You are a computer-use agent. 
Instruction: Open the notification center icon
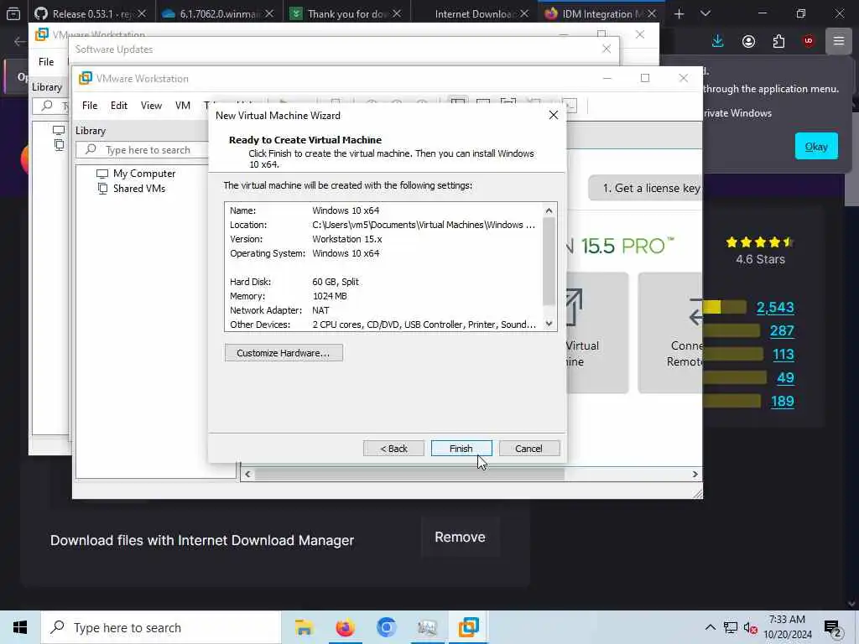coord(832,627)
